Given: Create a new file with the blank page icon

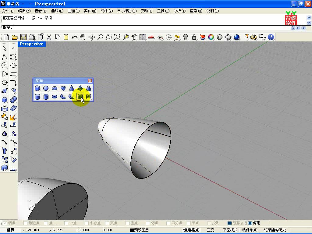Looking at the screenshot, I should (6, 37).
